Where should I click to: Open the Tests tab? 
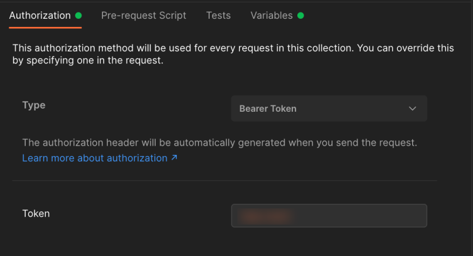tap(218, 16)
